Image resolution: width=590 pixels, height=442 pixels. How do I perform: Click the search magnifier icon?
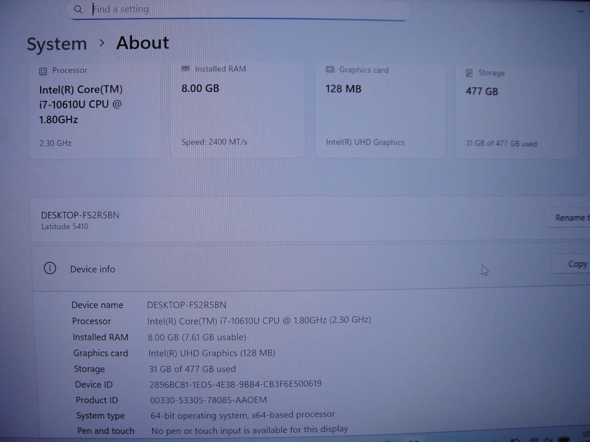click(x=78, y=9)
